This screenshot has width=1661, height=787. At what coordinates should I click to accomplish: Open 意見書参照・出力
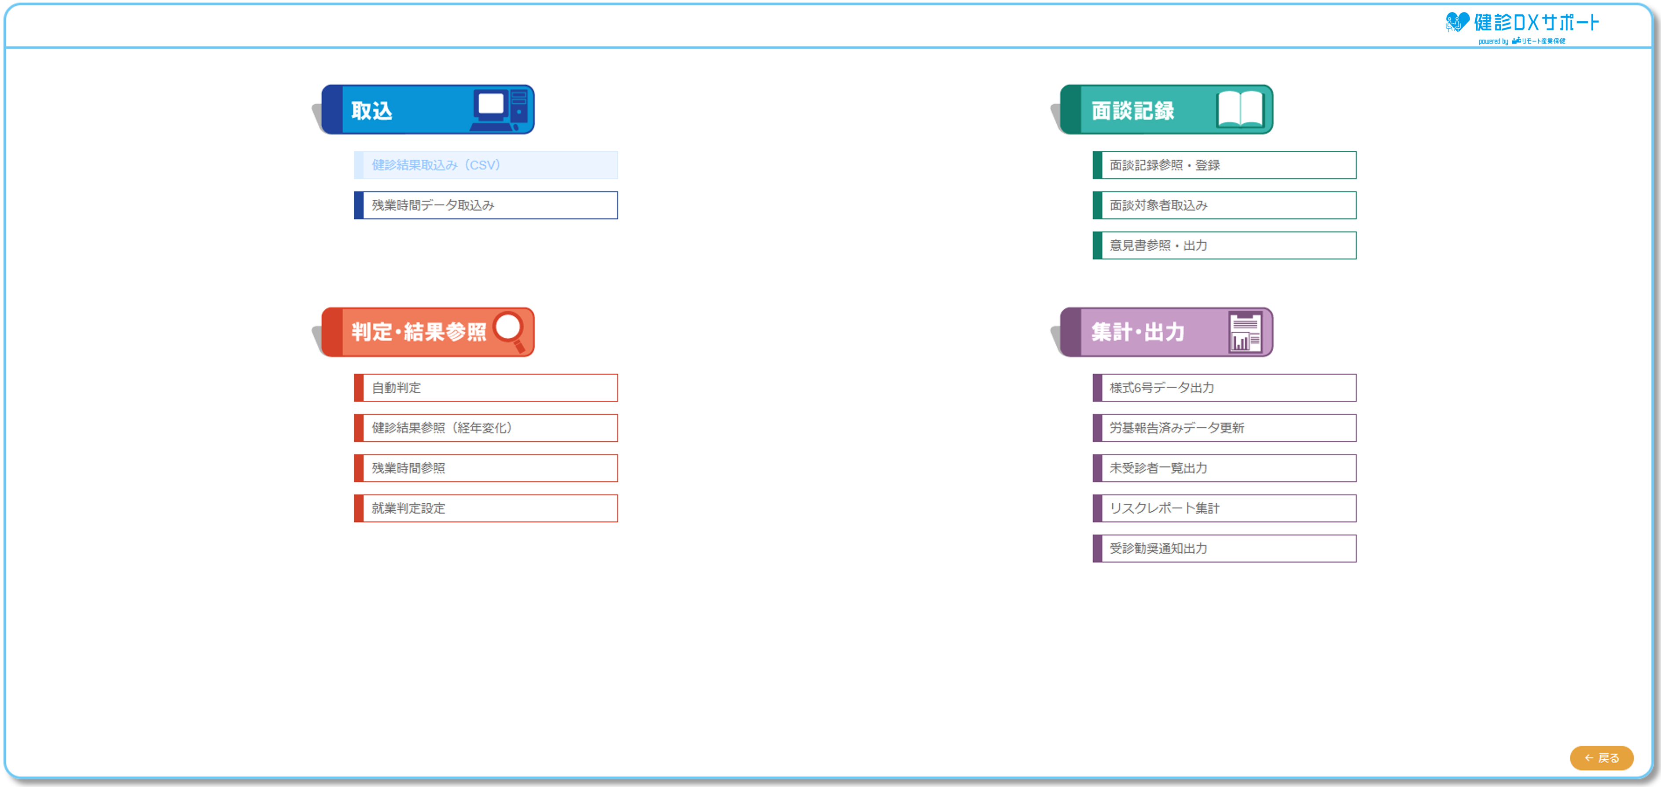point(1224,245)
